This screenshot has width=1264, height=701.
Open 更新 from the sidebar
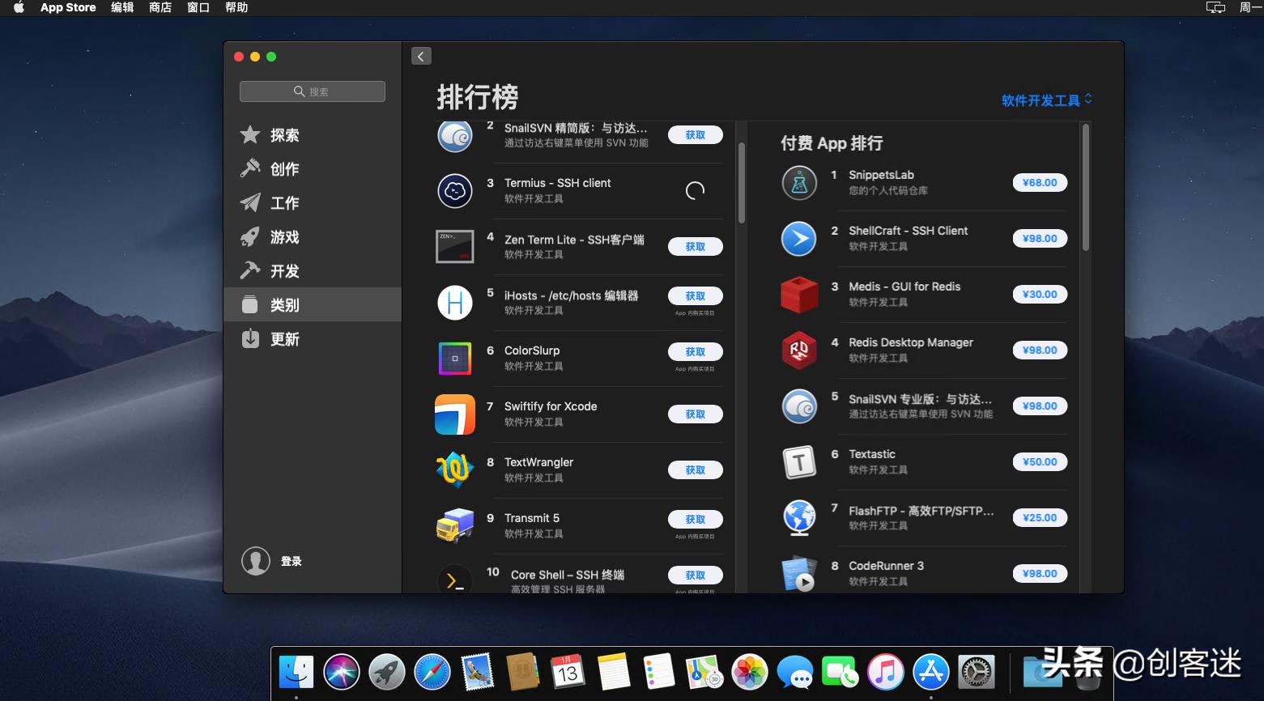click(x=284, y=339)
